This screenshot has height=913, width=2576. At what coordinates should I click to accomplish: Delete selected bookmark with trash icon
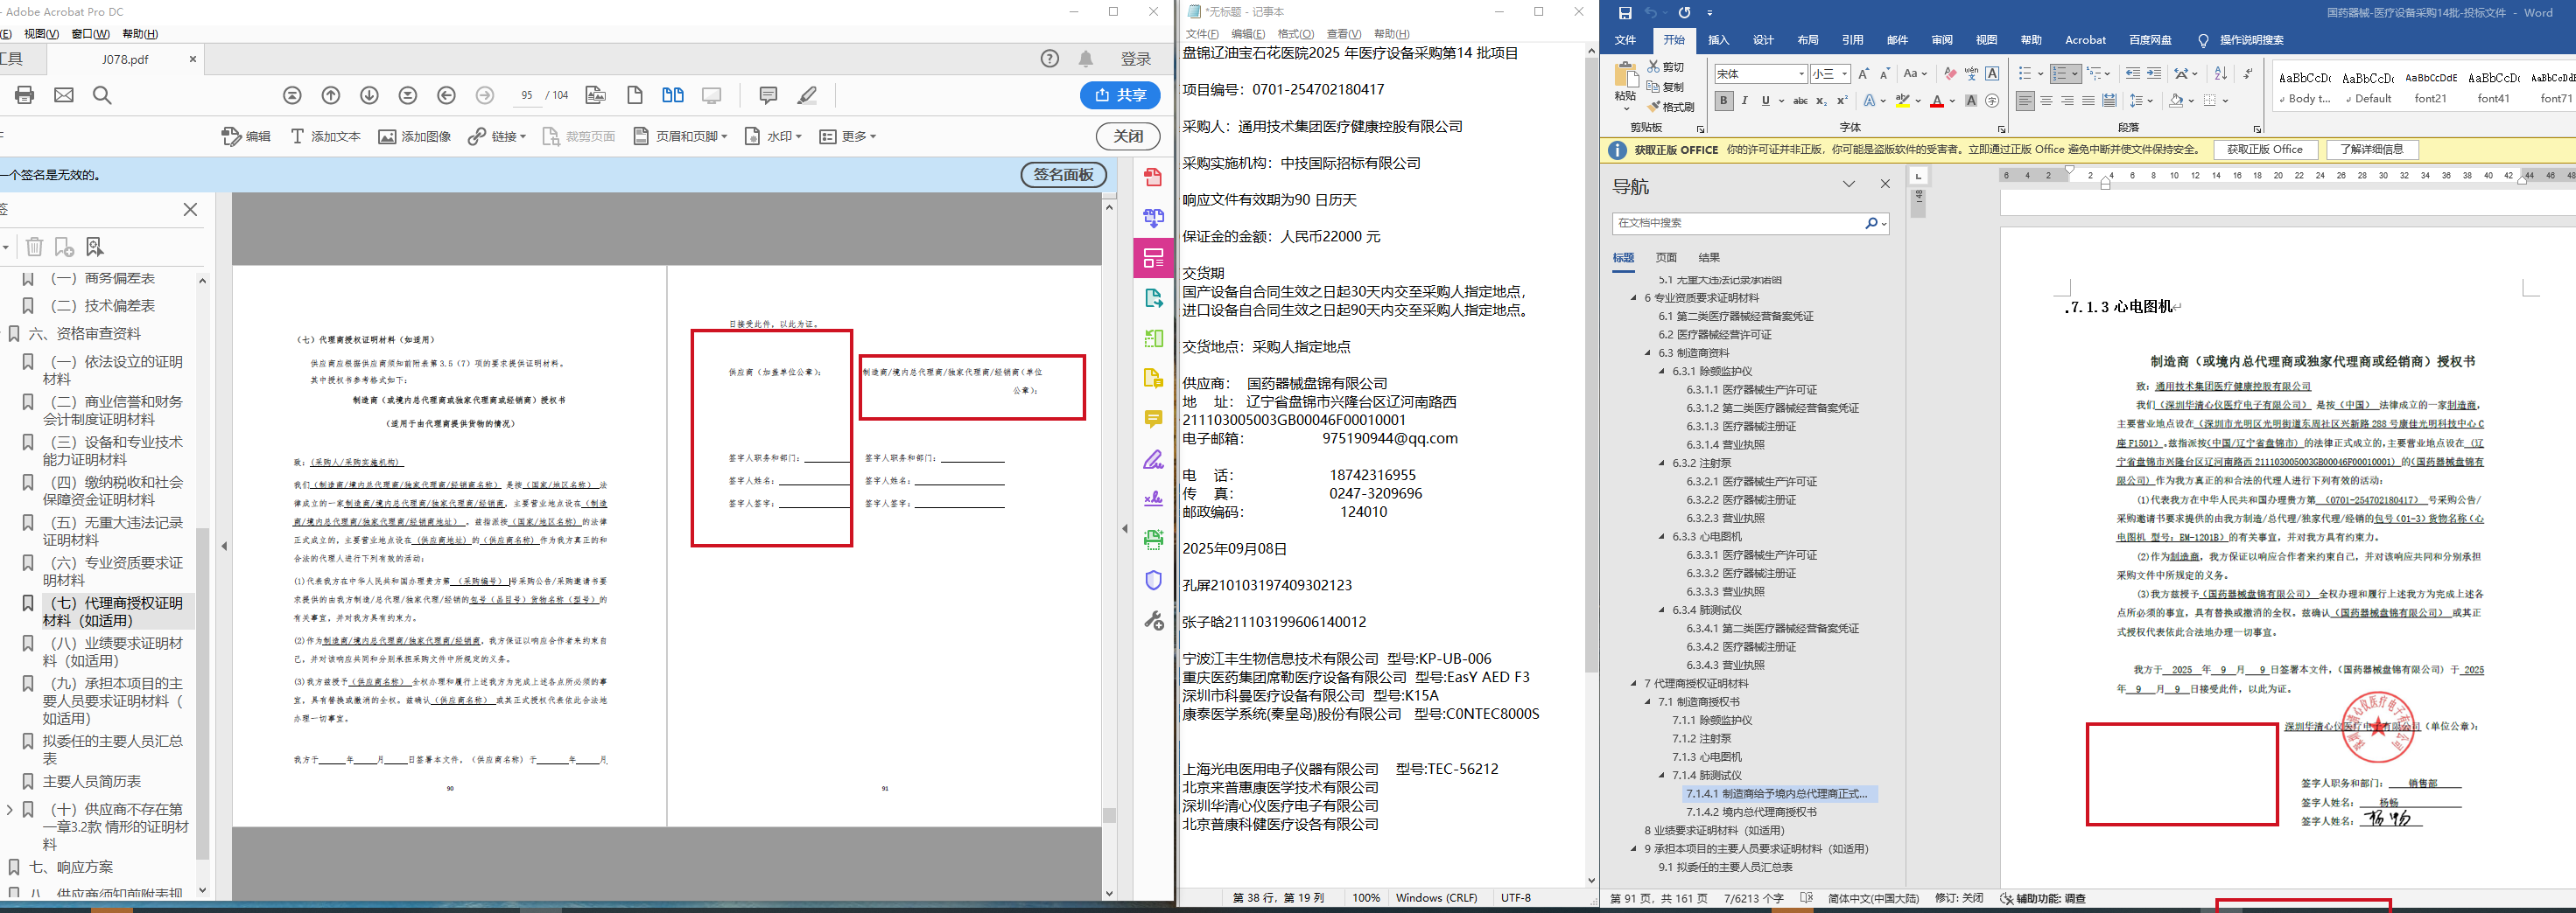point(34,247)
